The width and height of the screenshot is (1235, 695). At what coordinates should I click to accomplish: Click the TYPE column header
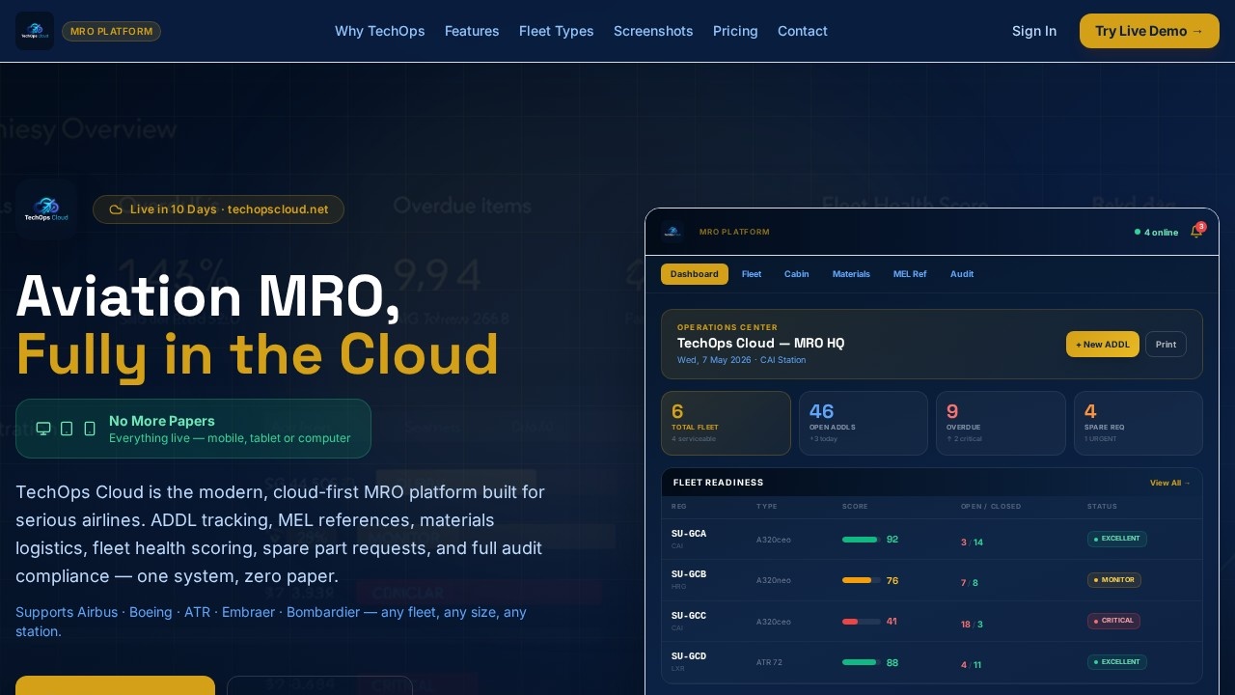click(766, 507)
